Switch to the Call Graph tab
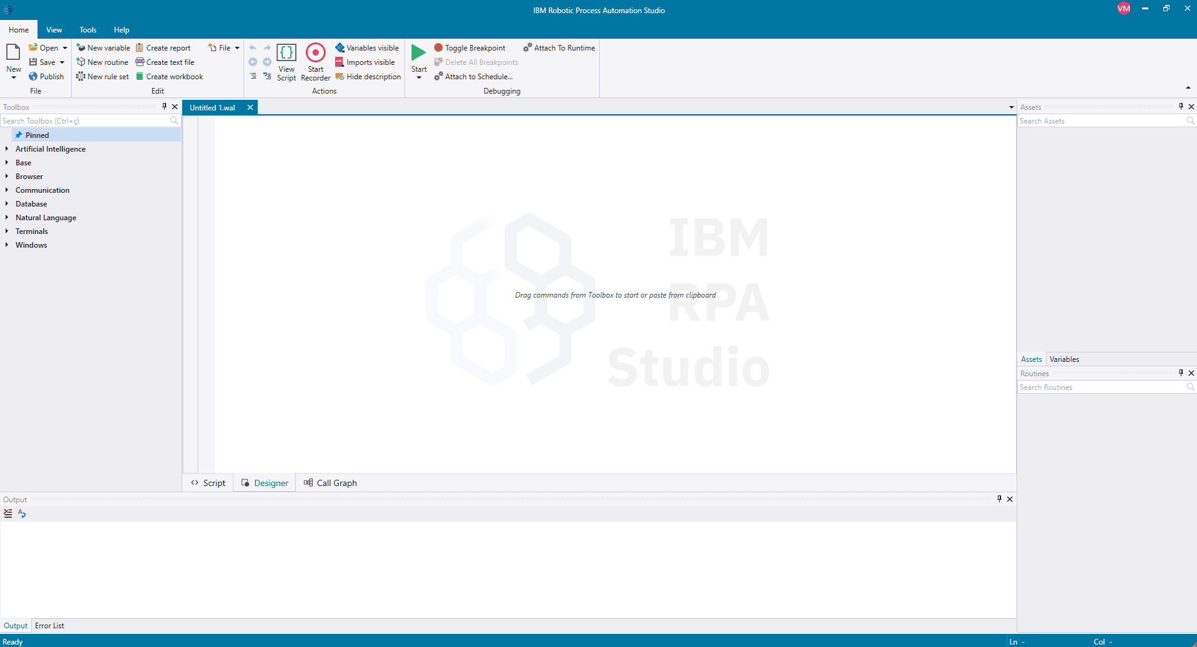This screenshot has width=1197, height=647. tap(330, 483)
